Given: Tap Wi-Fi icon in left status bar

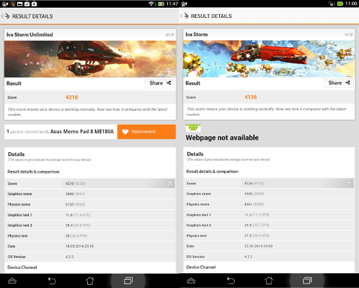Looking at the screenshot, I should pos(151,4).
